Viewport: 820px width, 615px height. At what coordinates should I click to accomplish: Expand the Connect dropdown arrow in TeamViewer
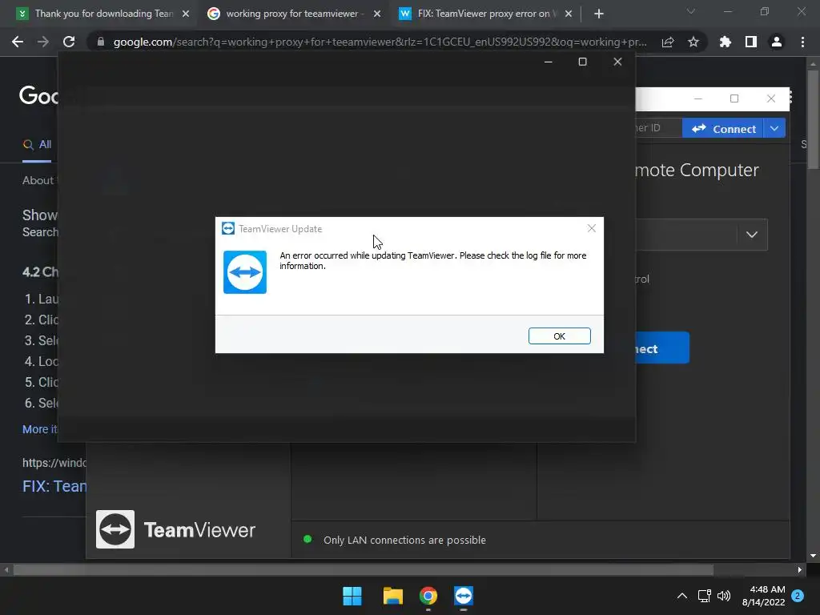(774, 129)
